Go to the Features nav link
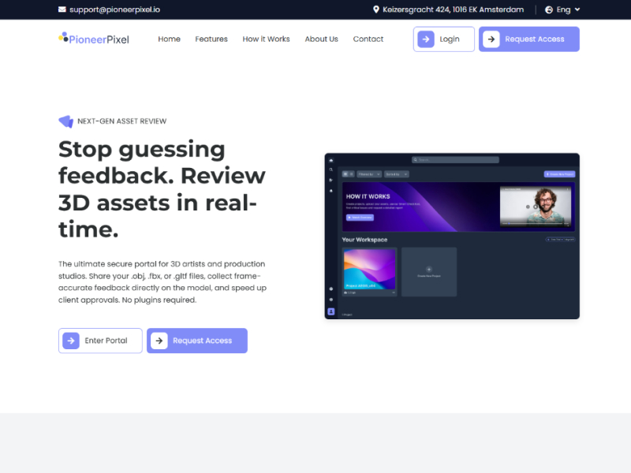Screen dimensions: 631x473 (x=211, y=39)
